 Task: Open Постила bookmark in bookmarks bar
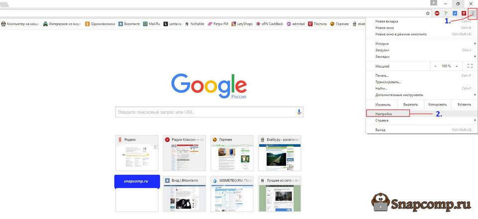click(x=317, y=24)
